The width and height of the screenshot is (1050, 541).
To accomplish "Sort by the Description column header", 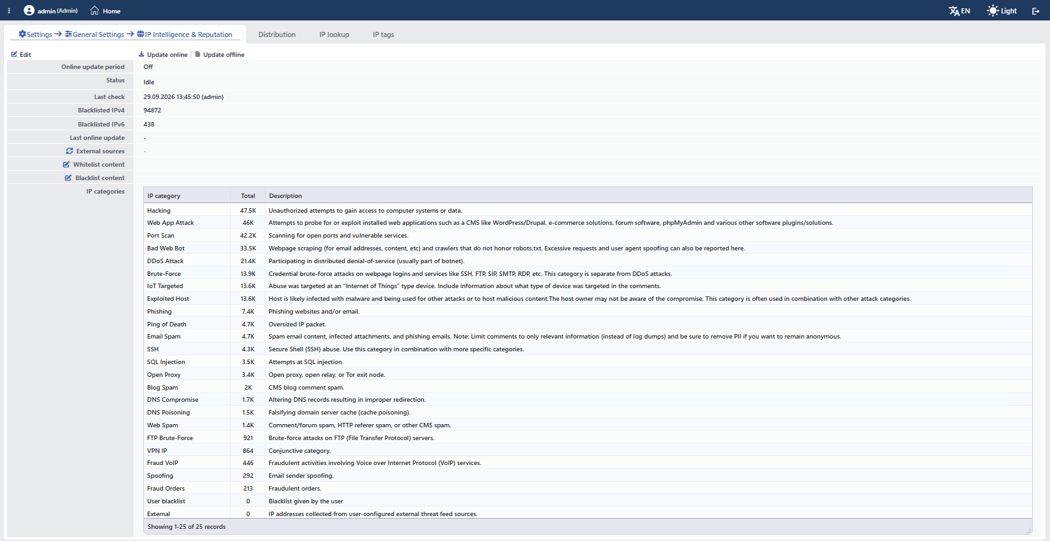I will 648,195.
